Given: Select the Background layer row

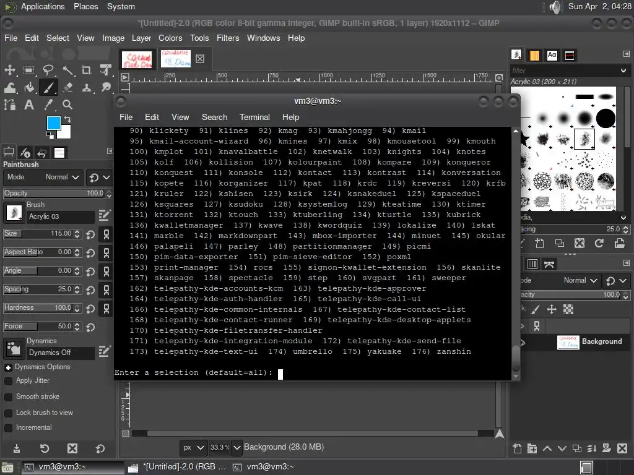Looking at the screenshot, I should [575, 342].
